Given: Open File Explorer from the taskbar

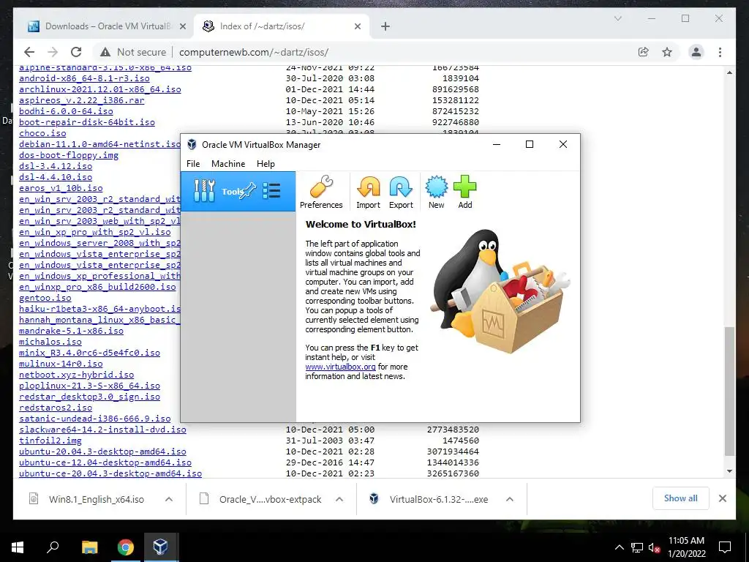Looking at the screenshot, I should tap(89, 547).
